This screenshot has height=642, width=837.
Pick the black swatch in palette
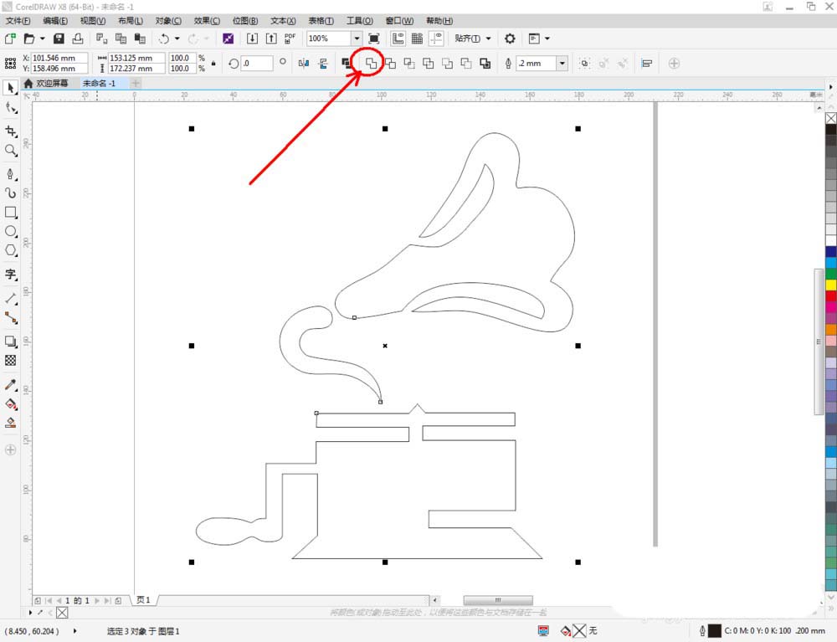click(x=831, y=129)
